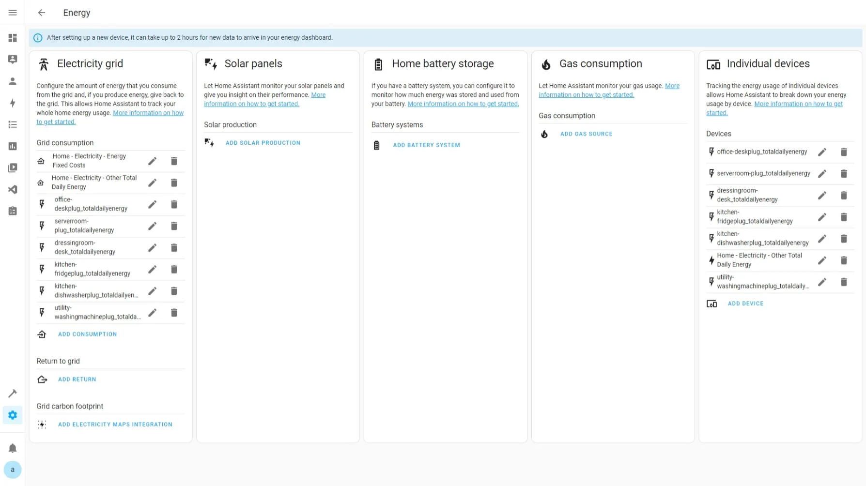
Task: Open Individual devices more information link
Action: (798, 104)
